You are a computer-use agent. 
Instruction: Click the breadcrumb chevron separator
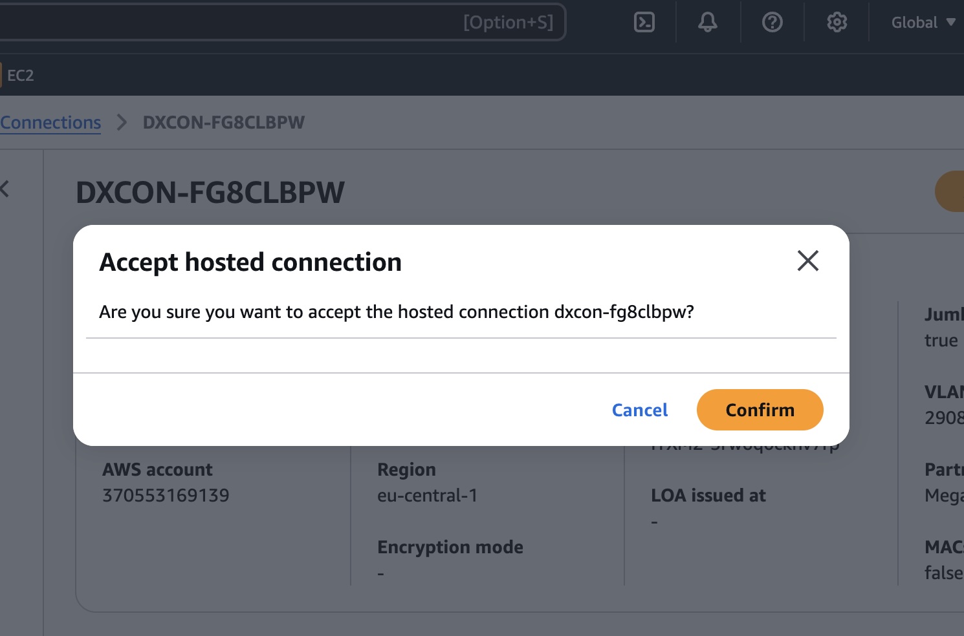pos(122,123)
